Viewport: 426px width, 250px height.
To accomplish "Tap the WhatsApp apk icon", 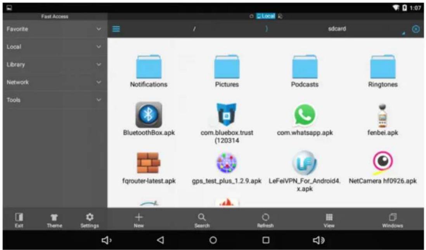I will click(x=305, y=115).
